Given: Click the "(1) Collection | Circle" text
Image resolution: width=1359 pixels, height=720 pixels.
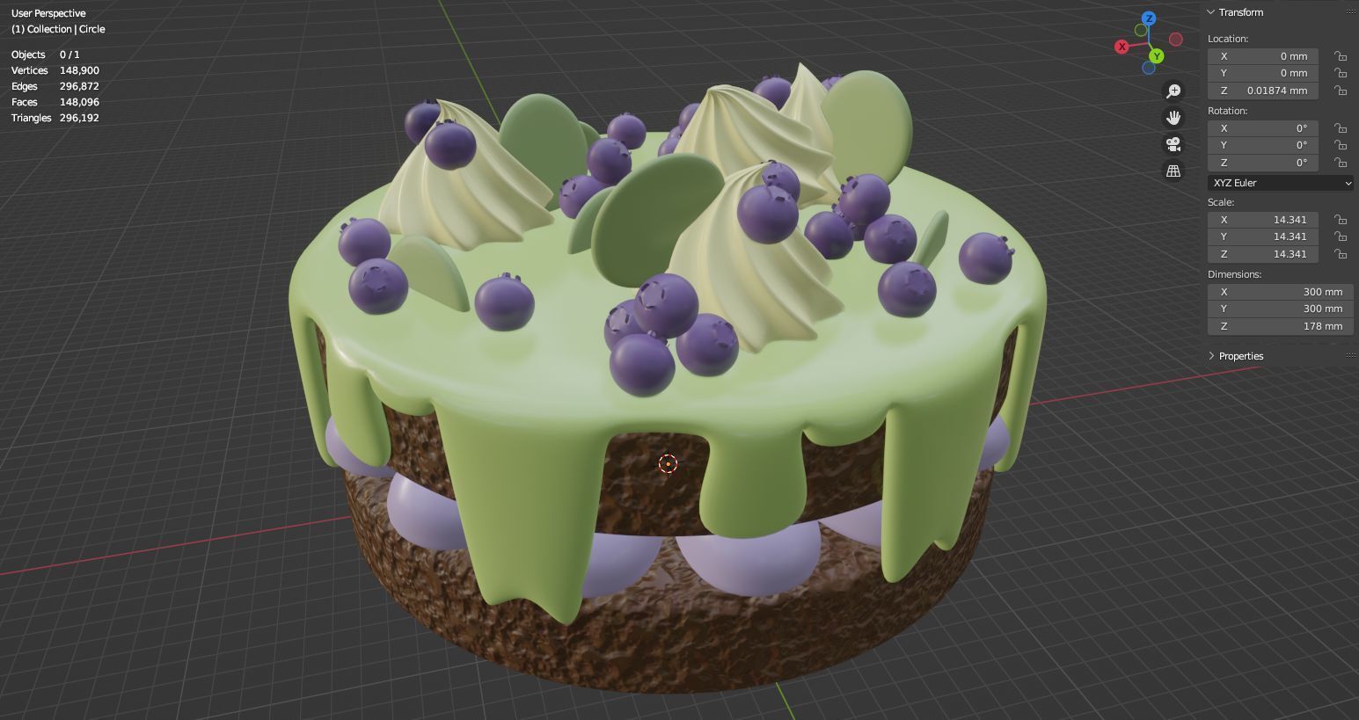Looking at the screenshot, I should 58,29.
